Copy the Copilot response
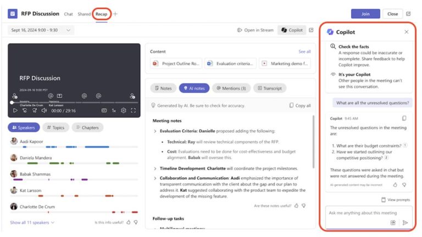Viewport: 422px width, 237px height. pyautogui.click(x=404, y=119)
